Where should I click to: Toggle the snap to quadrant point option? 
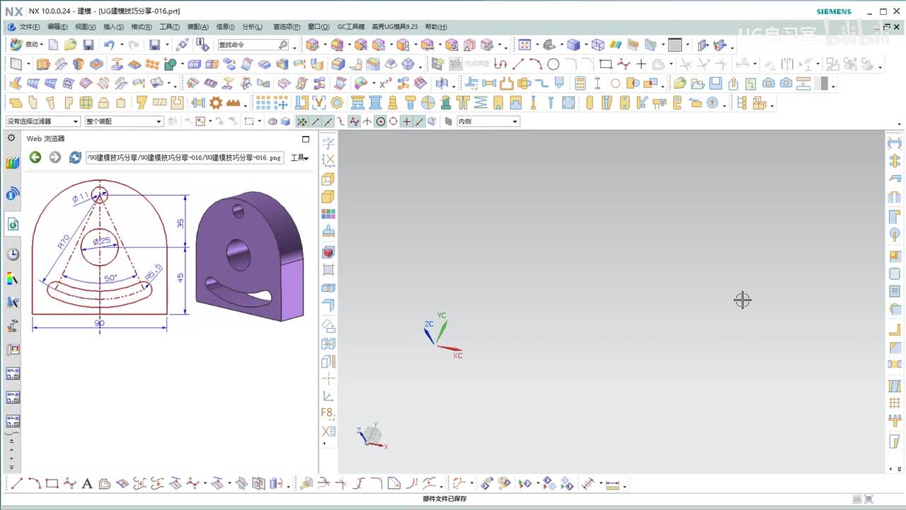click(394, 121)
